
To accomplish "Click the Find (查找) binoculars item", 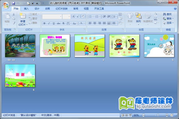I will click(167, 14).
